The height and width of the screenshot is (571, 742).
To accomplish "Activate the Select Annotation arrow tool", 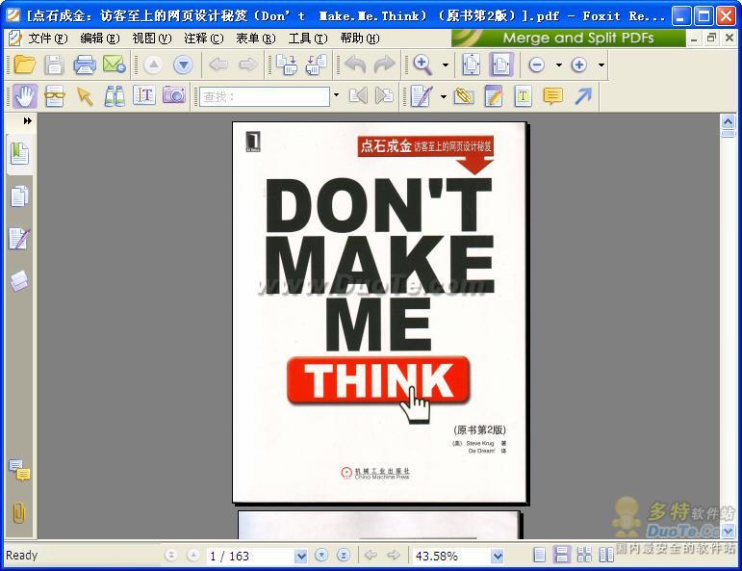I will 86,96.
